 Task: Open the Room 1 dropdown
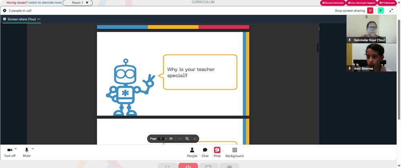[78, 3]
